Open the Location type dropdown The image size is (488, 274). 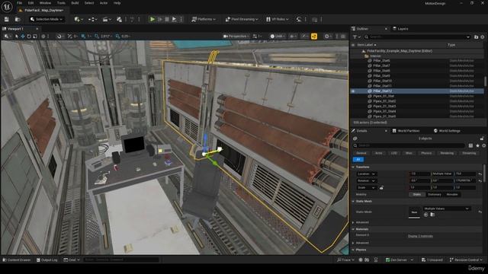tap(366, 174)
